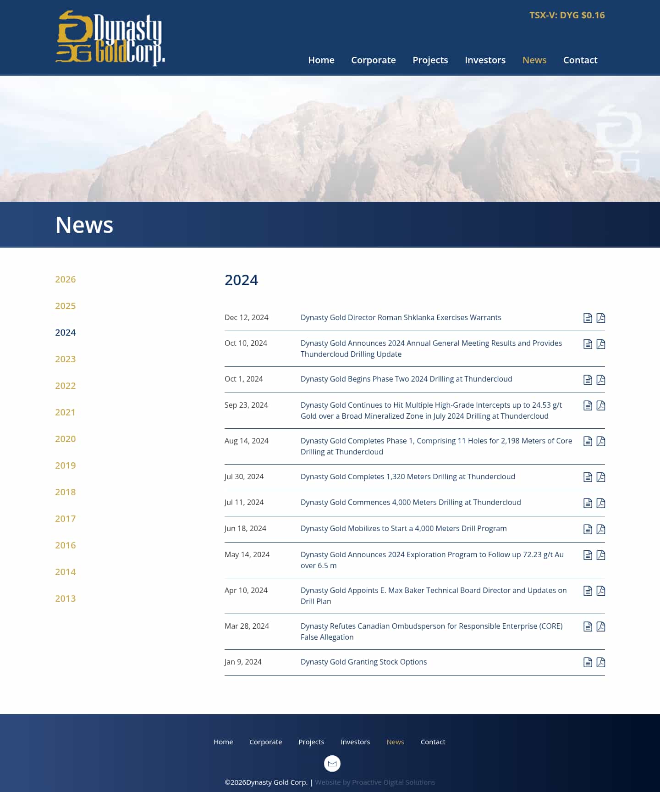Open Corporate link in the footer

pyautogui.click(x=266, y=742)
